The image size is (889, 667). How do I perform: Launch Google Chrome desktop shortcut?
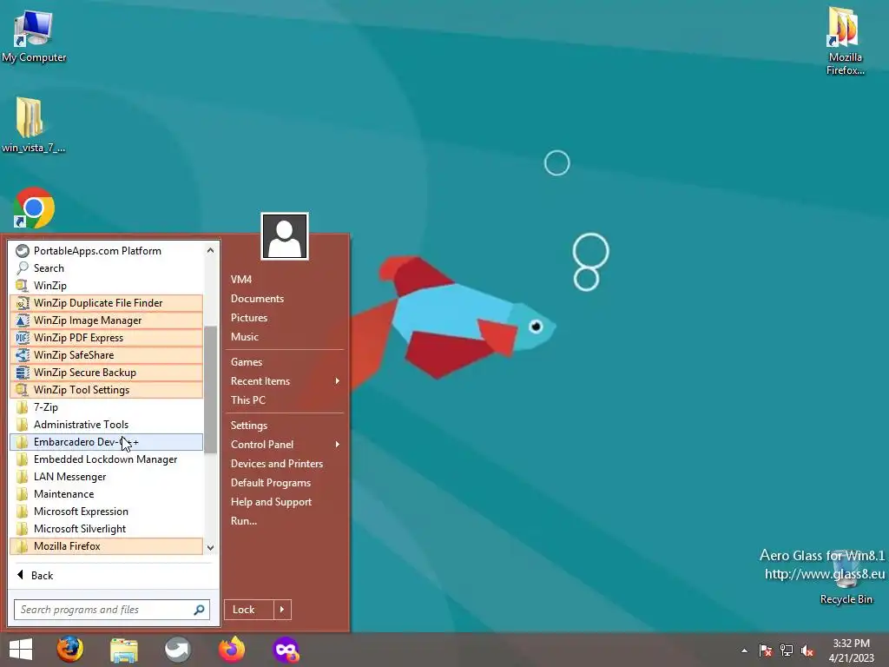34,208
